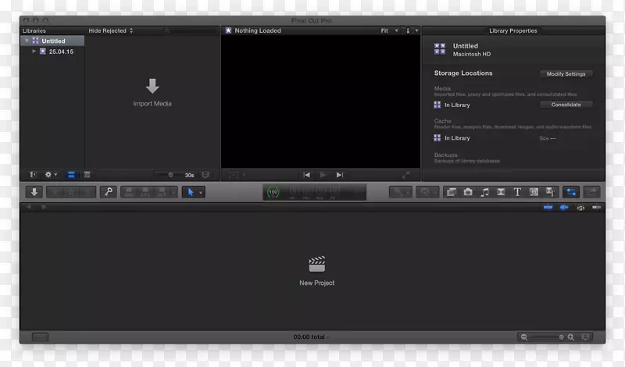Play the viewer
The height and width of the screenshot is (367, 625).
[323, 175]
